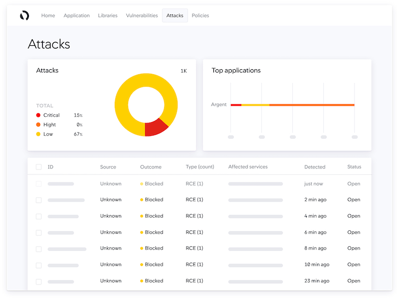Click the orange segment of the Argent bar
The width and height of the screenshot is (399, 299).
[312, 105]
